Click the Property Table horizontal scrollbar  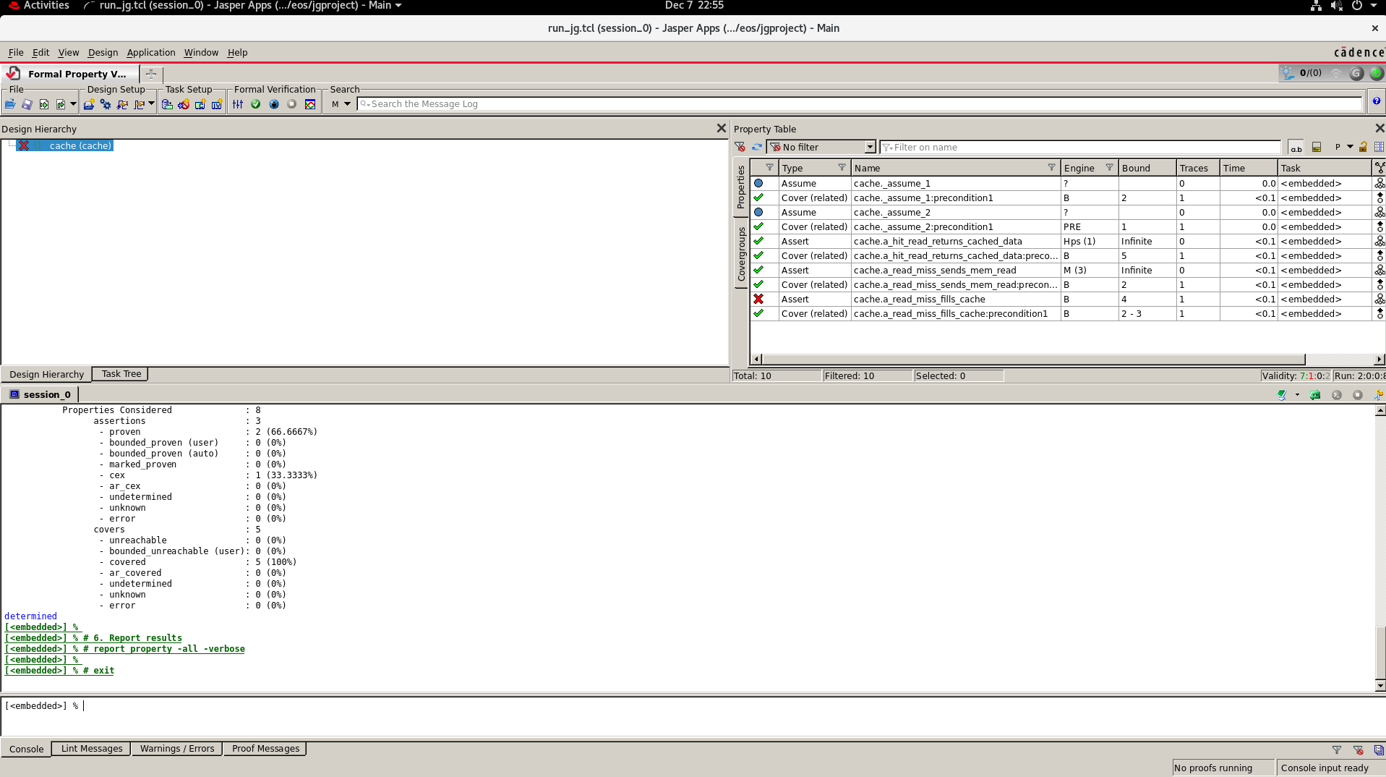pyautogui.click(x=1034, y=360)
